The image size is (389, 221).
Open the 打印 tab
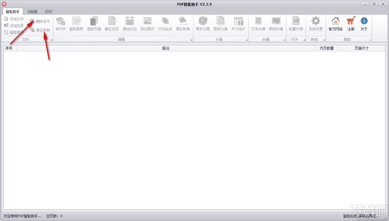click(x=48, y=12)
